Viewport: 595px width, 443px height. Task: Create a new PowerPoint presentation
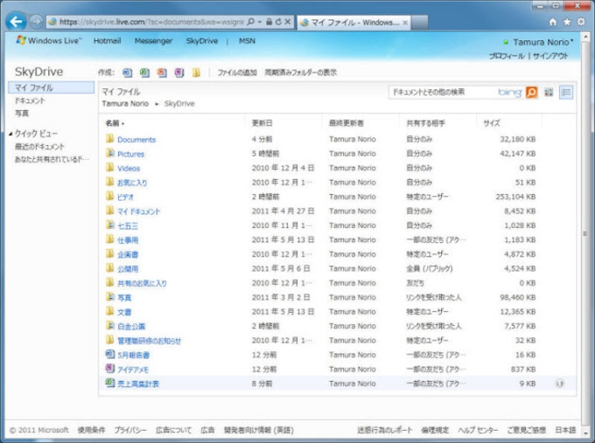pyautogui.click(x=162, y=73)
